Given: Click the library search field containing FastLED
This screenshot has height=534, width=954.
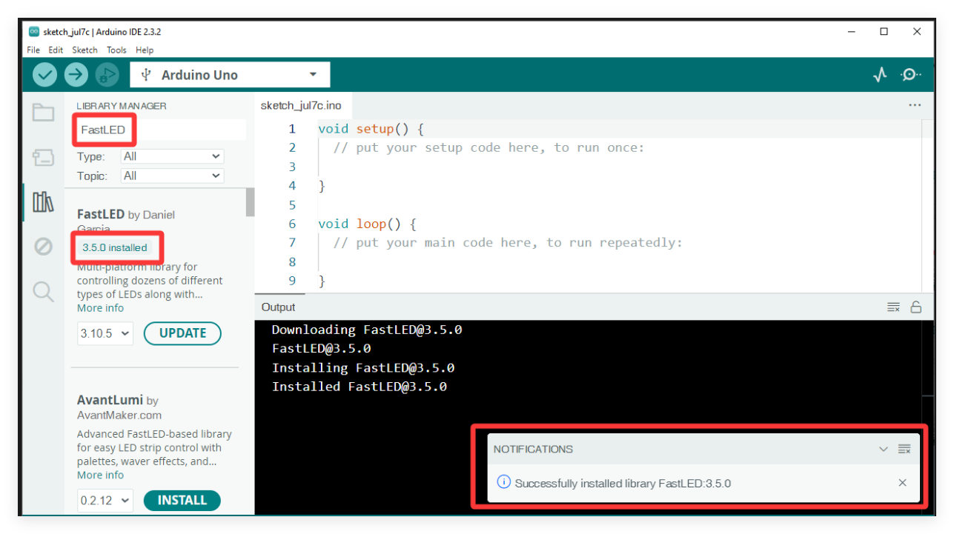Looking at the screenshot, I should (x=161, y=130).
